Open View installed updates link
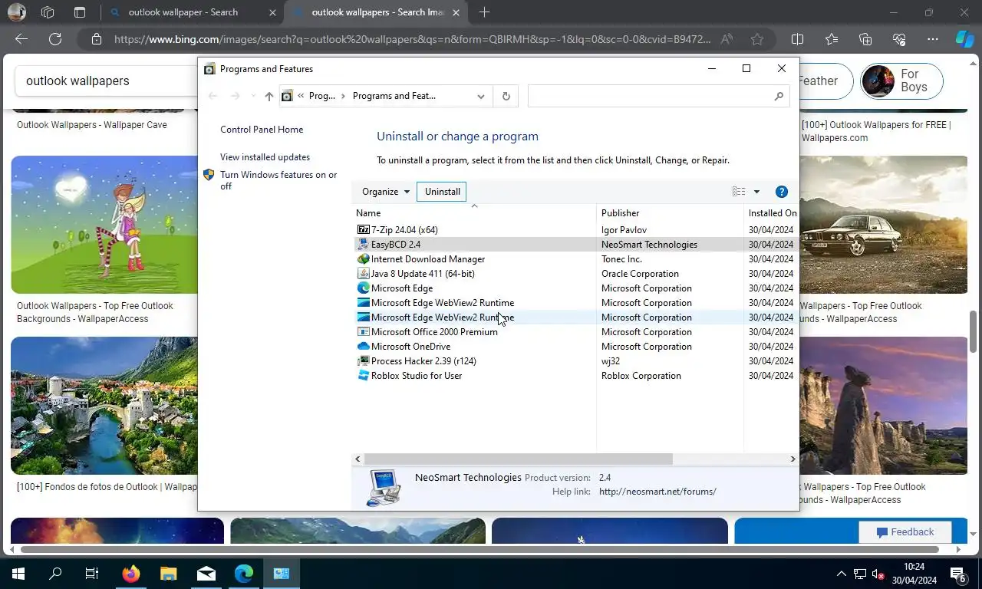The height and width of the screenshot is (589, 982). click(x=265, y=157)
